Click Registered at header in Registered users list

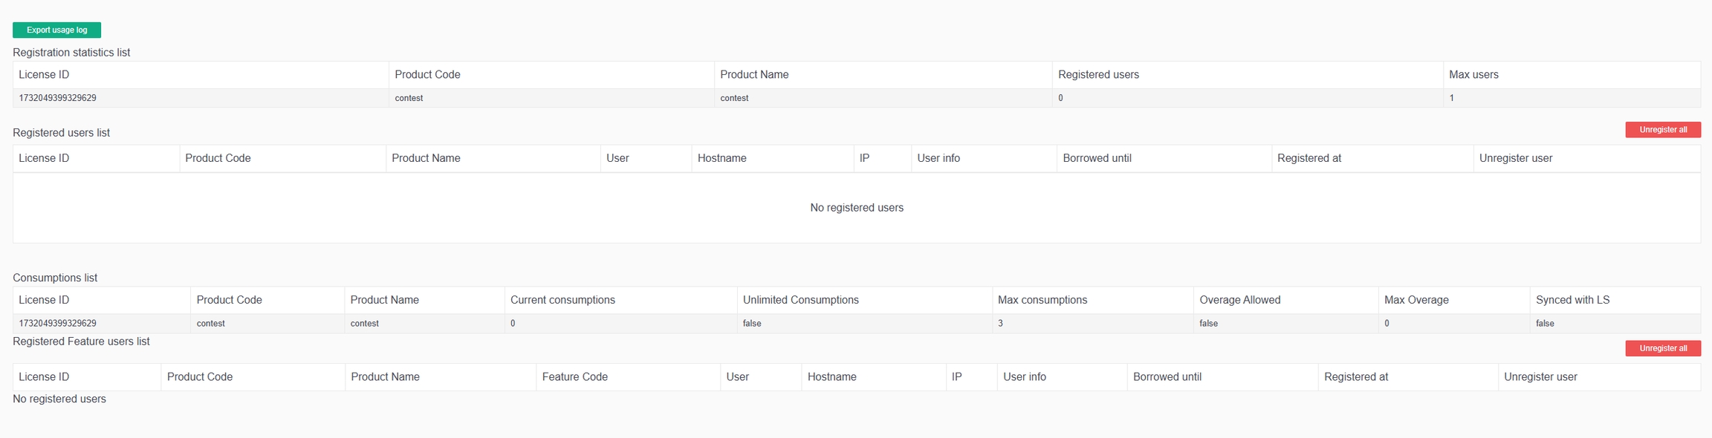1309,158
